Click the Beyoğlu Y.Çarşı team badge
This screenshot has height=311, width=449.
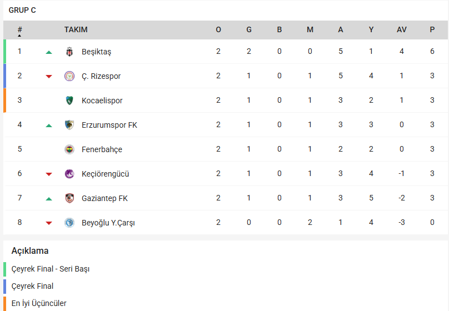[x=69, y=223]
